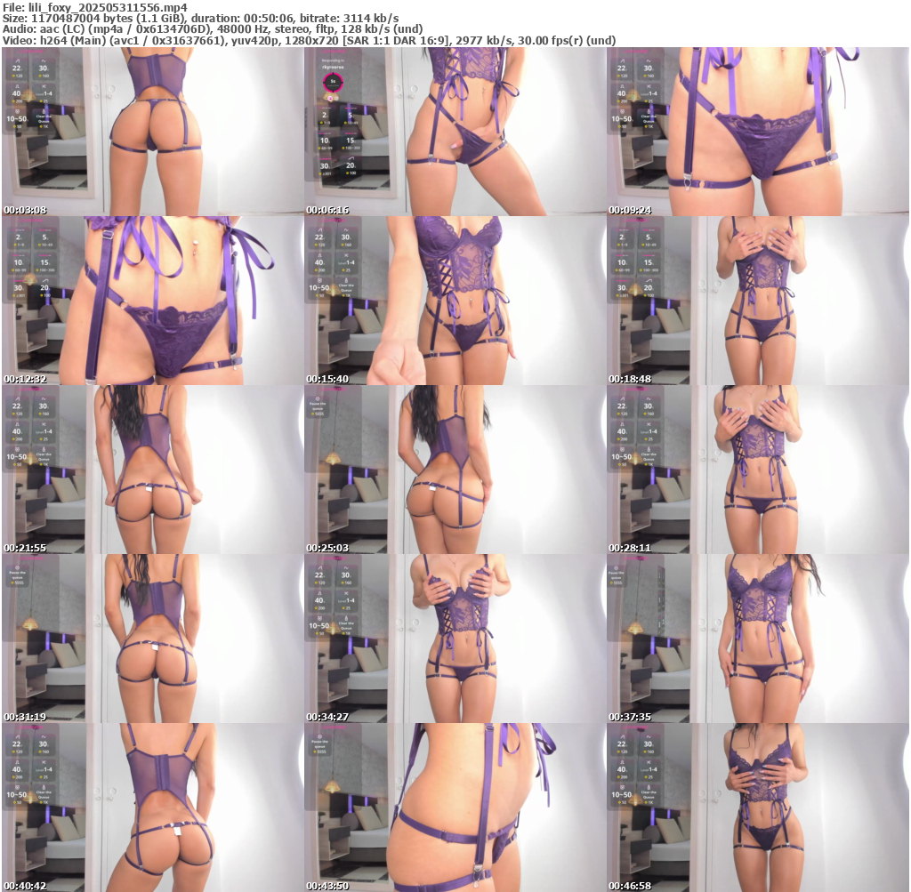The height and width of the screenshot is (892, 911).
Task: Click the last thumbnail stamped 00:46:58
Action: tap(758, 808)
